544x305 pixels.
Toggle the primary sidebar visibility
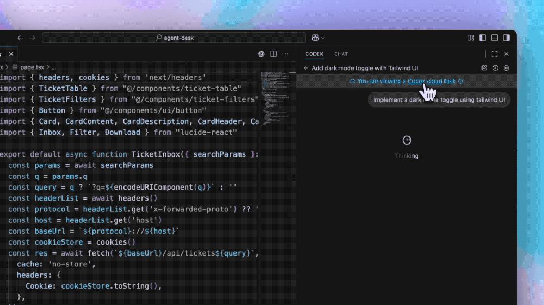point(483,38)
